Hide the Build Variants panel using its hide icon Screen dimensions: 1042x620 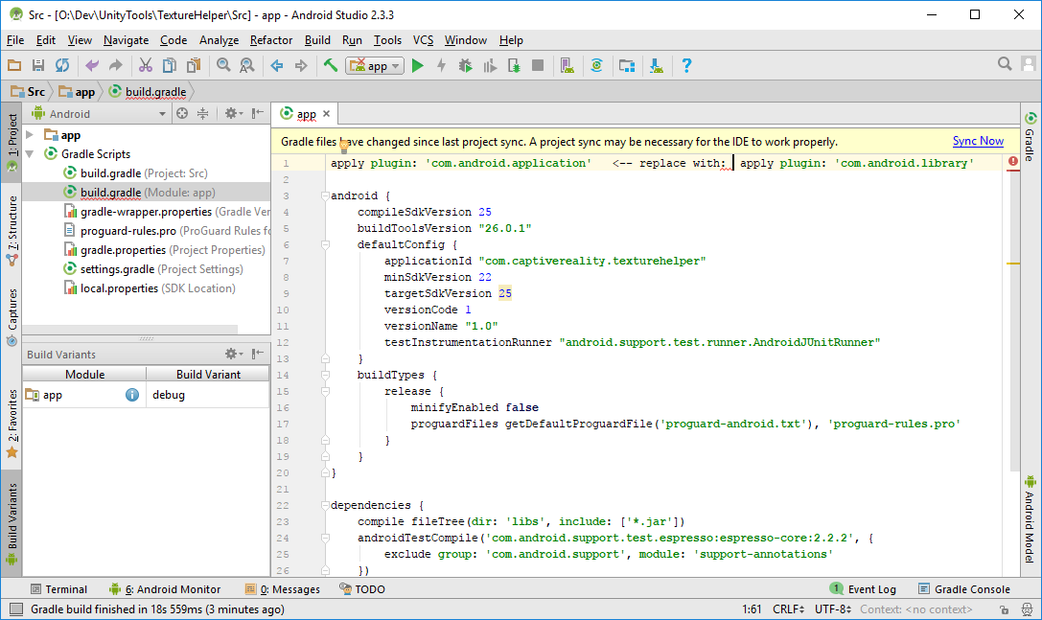click(x=258, y=354)
